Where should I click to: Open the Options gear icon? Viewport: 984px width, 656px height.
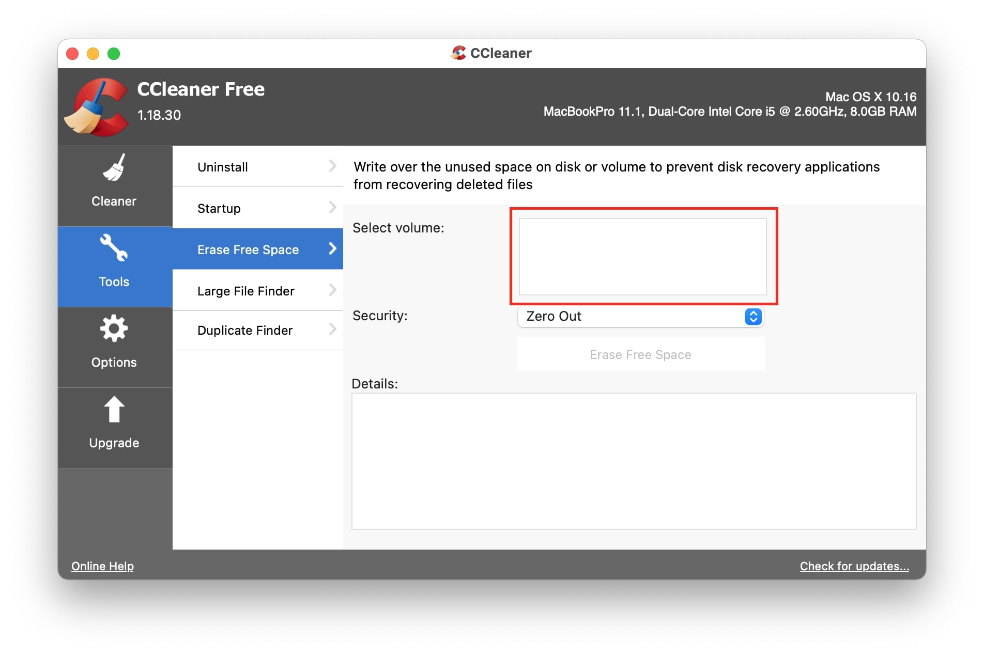pos(114,328)
